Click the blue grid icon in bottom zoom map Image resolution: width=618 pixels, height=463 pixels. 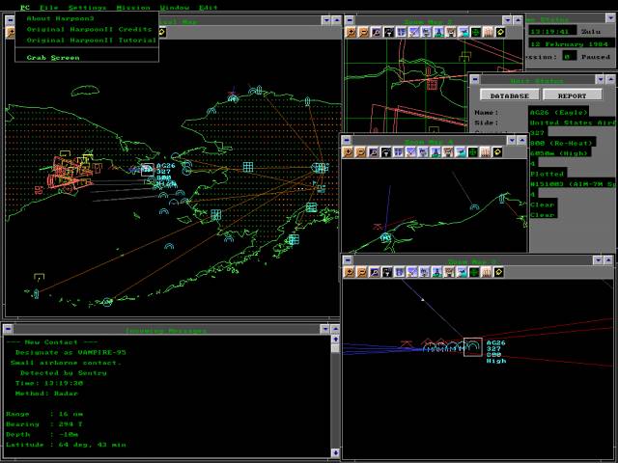point(399,272)
